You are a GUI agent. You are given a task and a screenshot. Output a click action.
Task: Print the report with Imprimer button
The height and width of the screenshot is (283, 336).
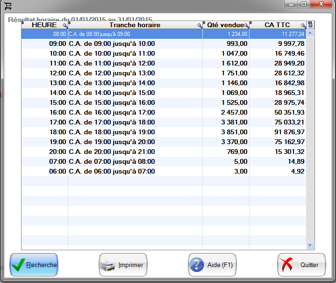pos(123,265)
